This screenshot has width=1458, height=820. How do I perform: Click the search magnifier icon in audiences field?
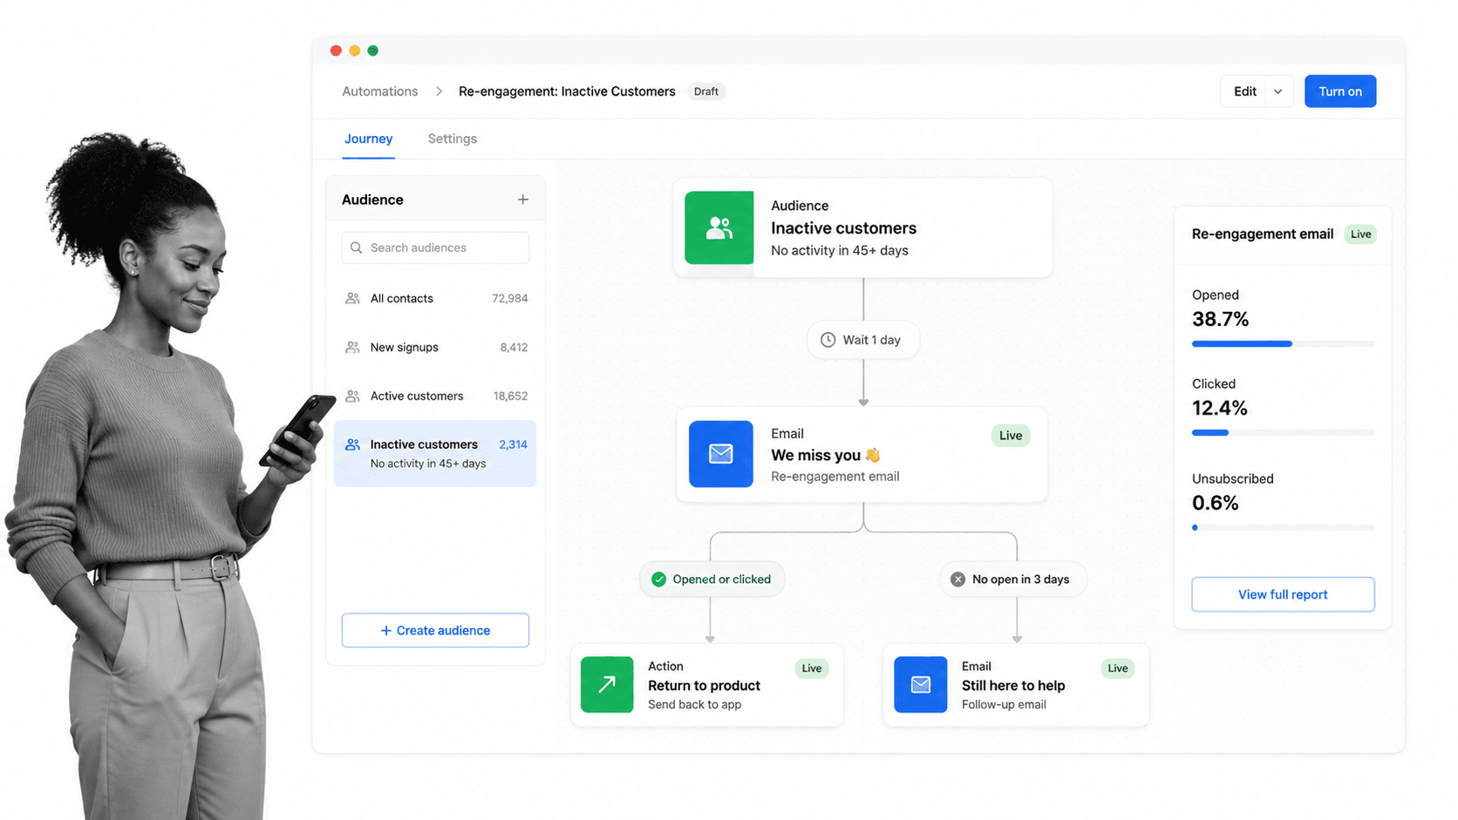356,247
